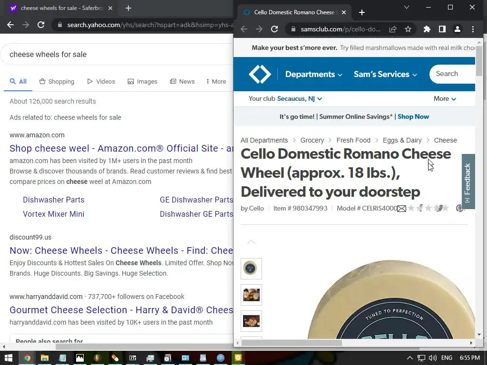Open the Amazon Shop cheese weel ad link
The width and height of the screenshot is (487, 365).
121,148
